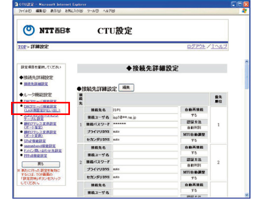Select the ISP1 connection name cell
This screenshot has height=199, width=263.
145,110
